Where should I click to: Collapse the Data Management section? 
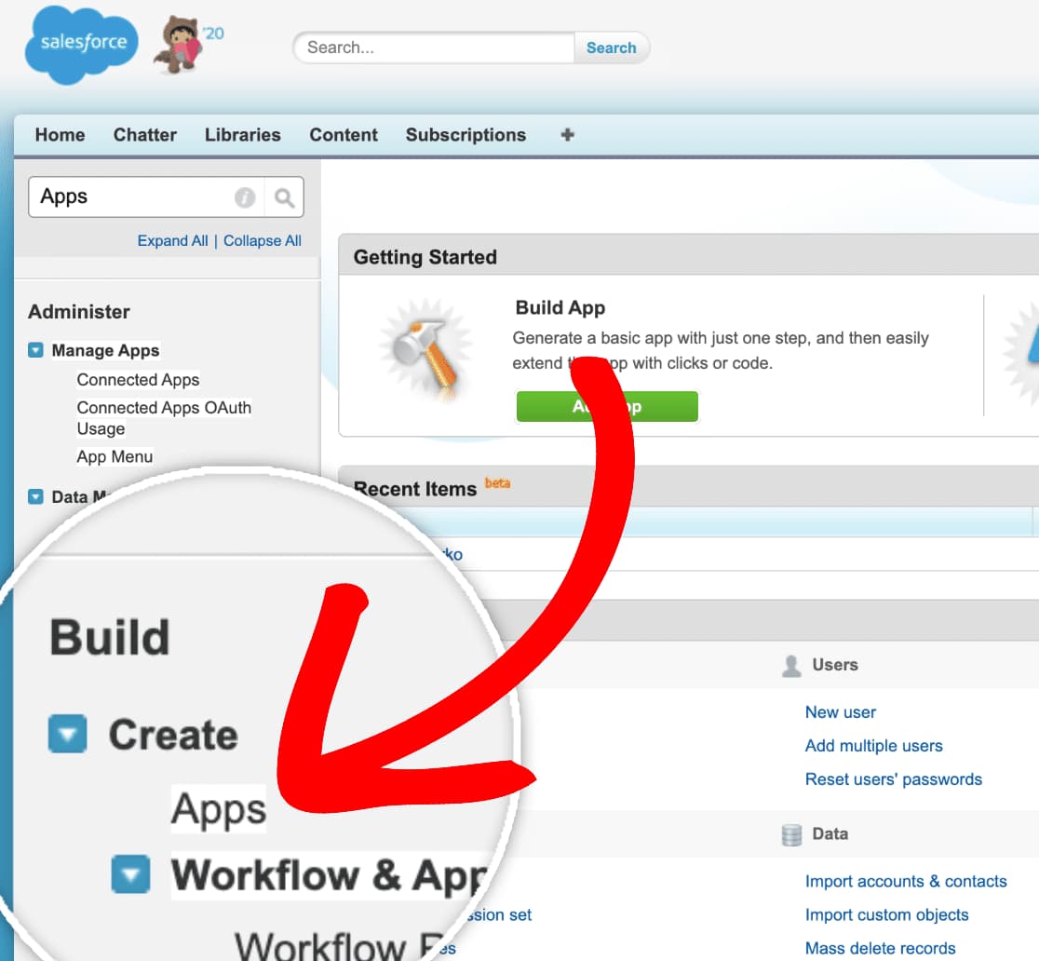point(36,497)
